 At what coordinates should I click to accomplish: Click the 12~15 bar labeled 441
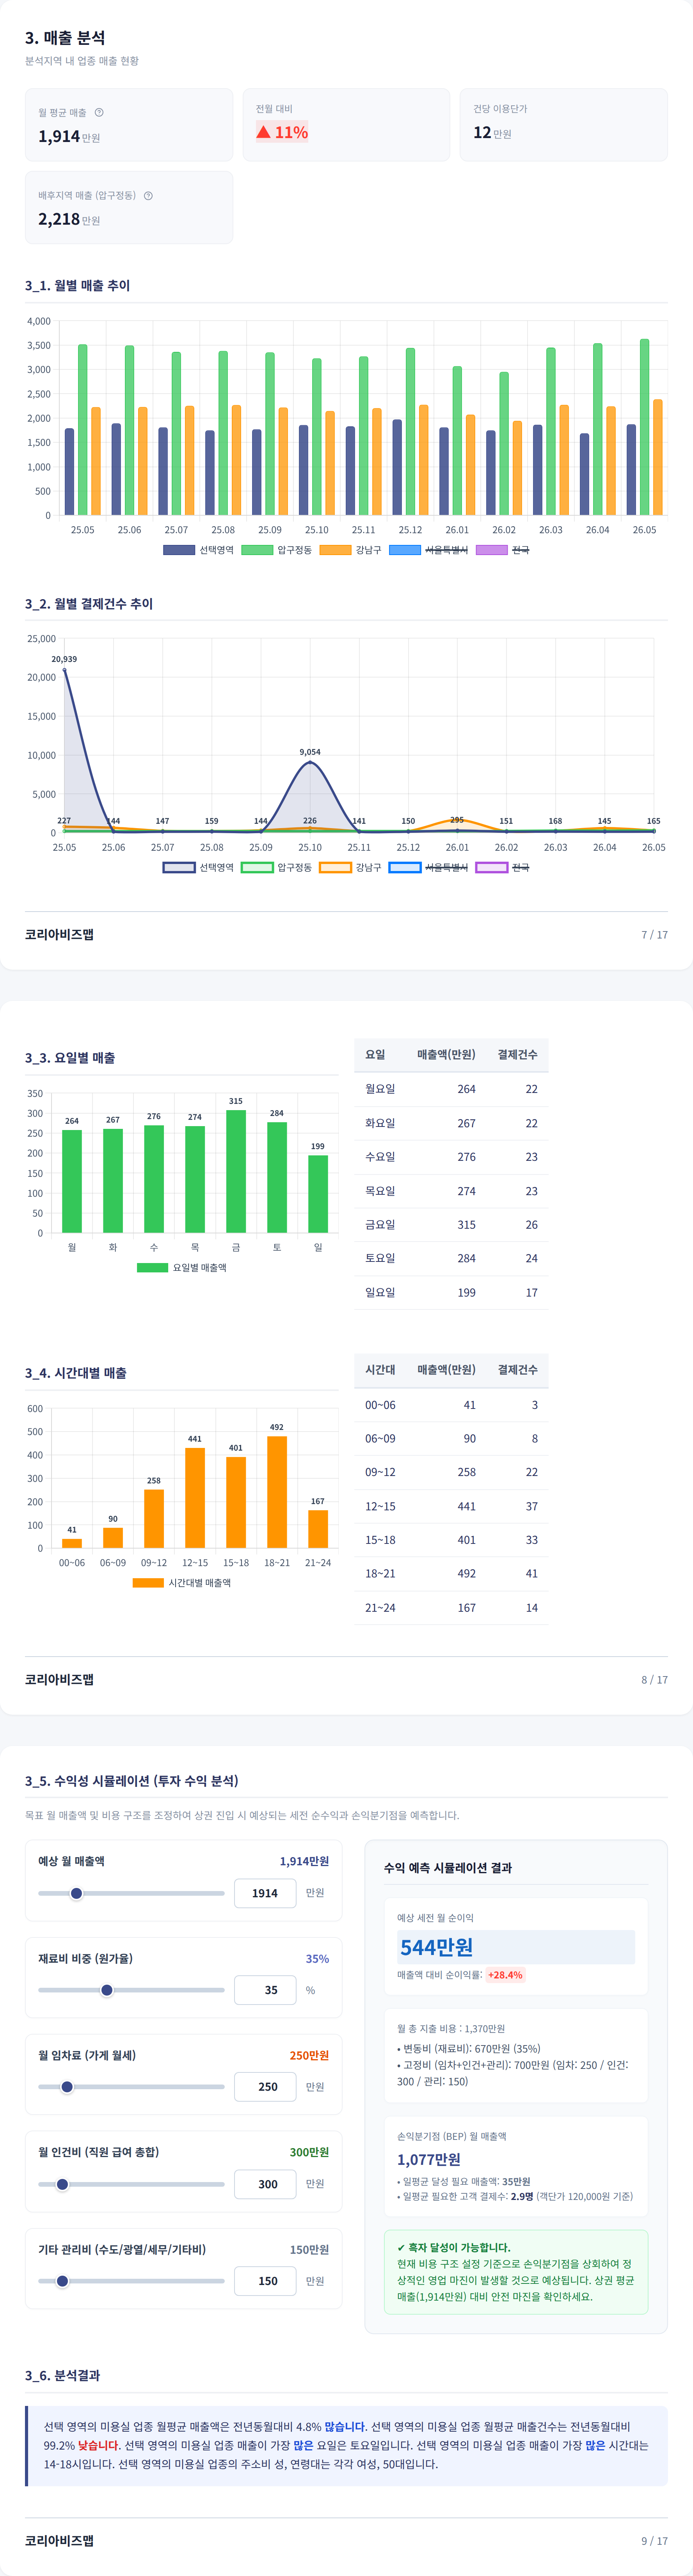[195, 1498]
